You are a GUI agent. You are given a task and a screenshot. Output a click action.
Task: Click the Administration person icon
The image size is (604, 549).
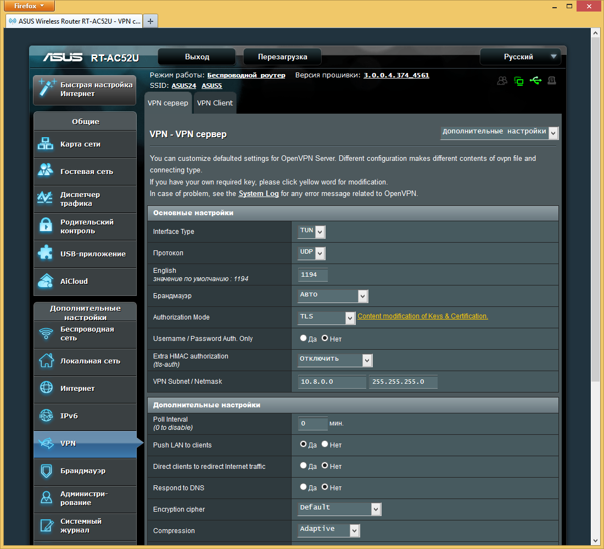coord(46,497)
